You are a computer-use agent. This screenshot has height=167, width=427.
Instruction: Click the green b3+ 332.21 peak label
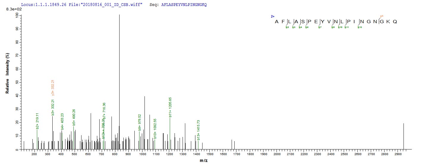(x=53, y=108)
